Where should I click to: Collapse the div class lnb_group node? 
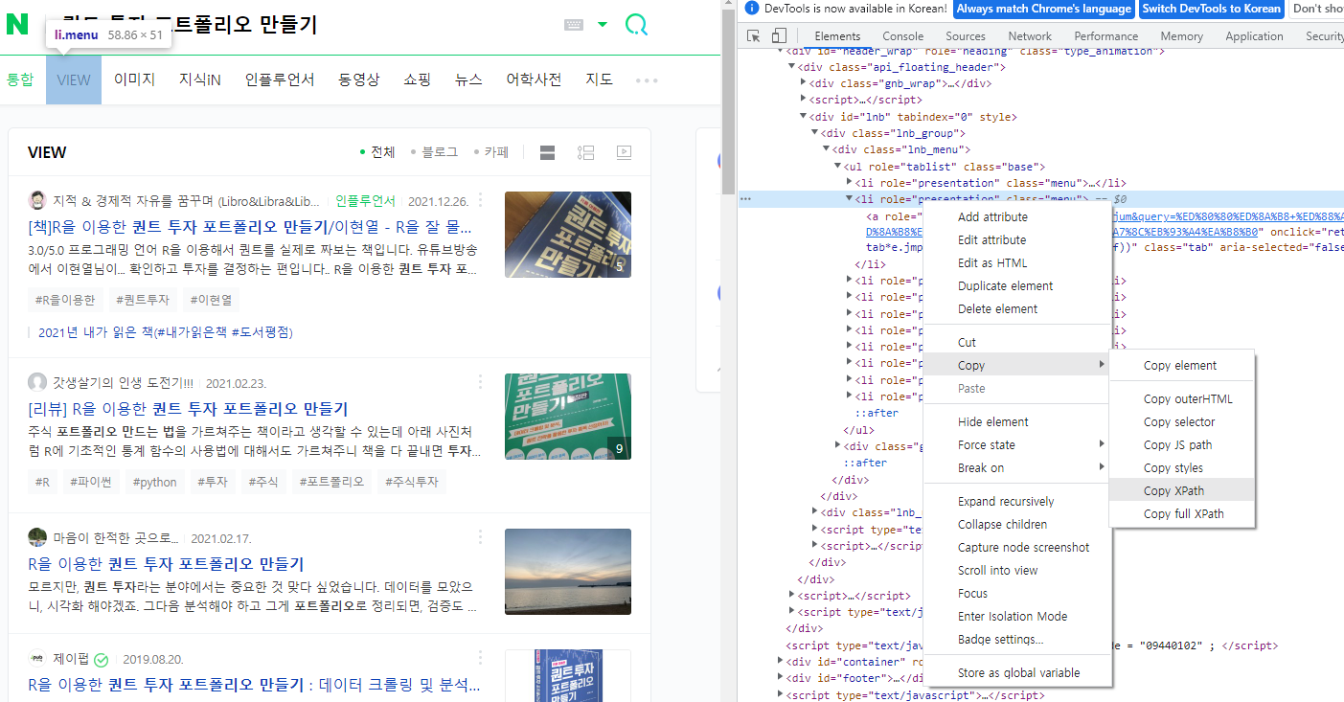815,133
